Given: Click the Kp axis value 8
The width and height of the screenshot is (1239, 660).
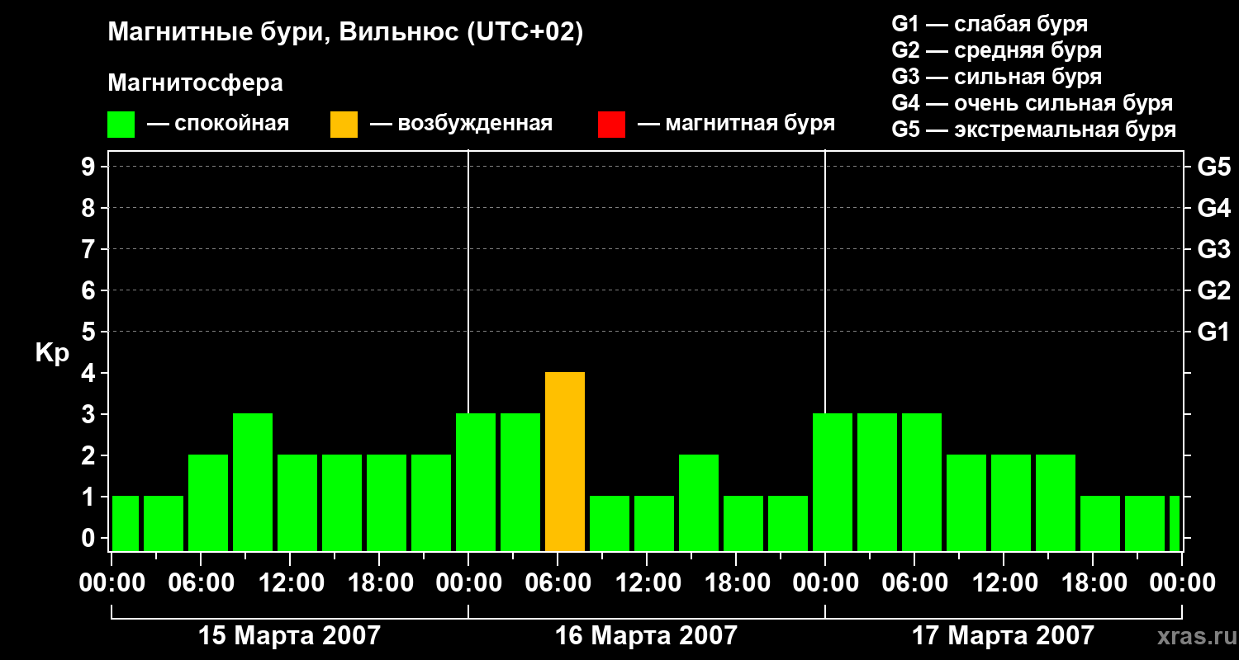Looking at the screenshot, I should click(x=90, y=208).
